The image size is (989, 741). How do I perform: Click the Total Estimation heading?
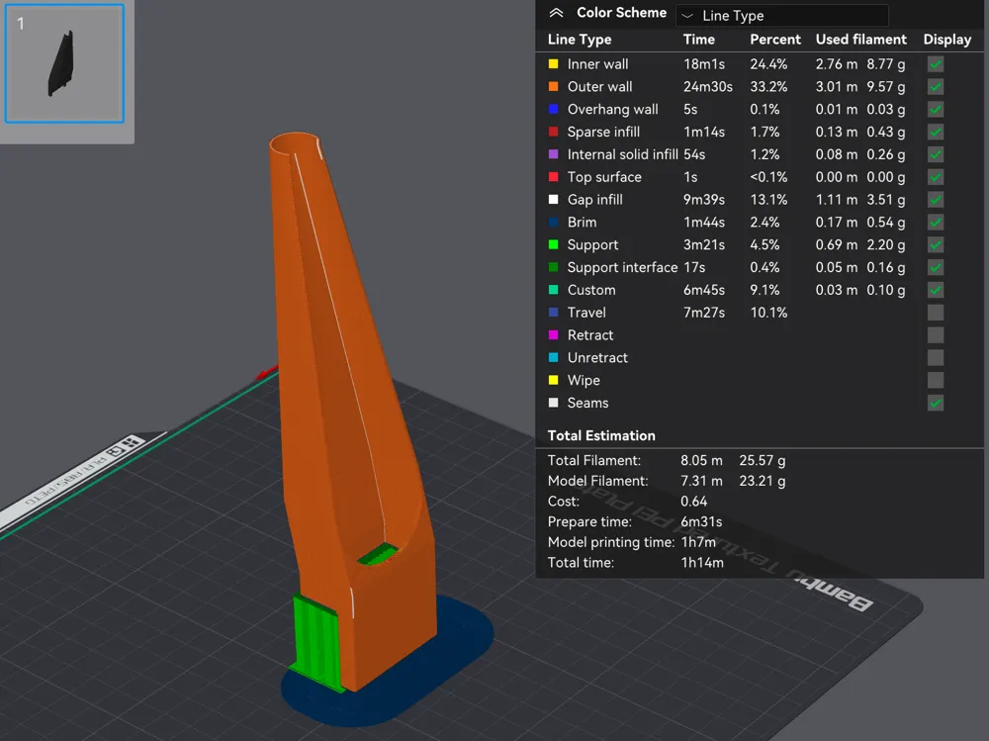tap(601, 435)
